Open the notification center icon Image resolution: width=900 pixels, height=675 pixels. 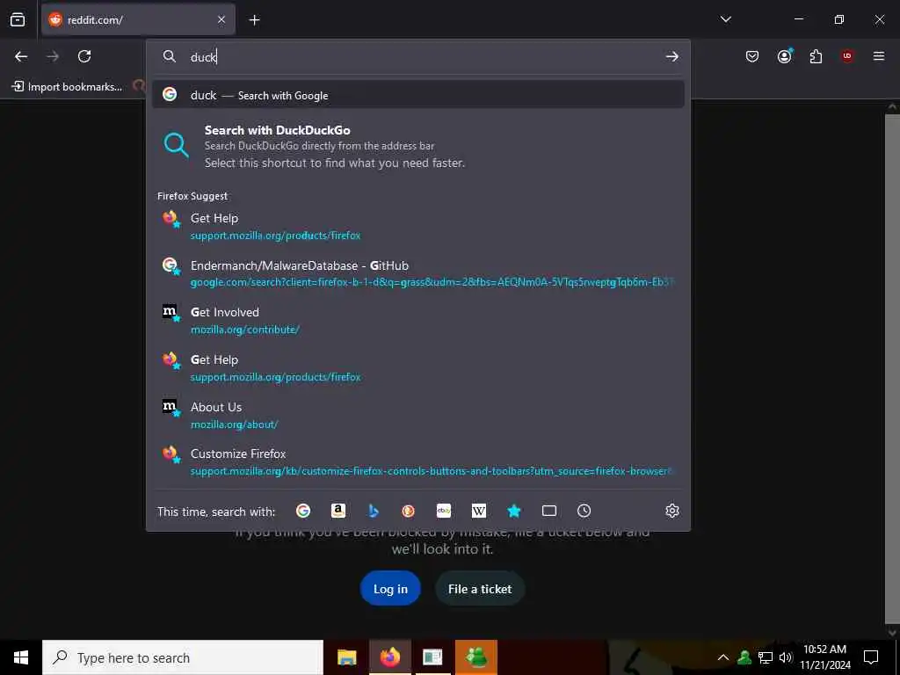point(871,657)
